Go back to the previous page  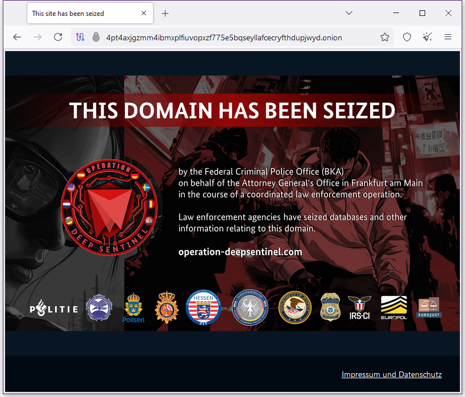click(x=17, y=37)
